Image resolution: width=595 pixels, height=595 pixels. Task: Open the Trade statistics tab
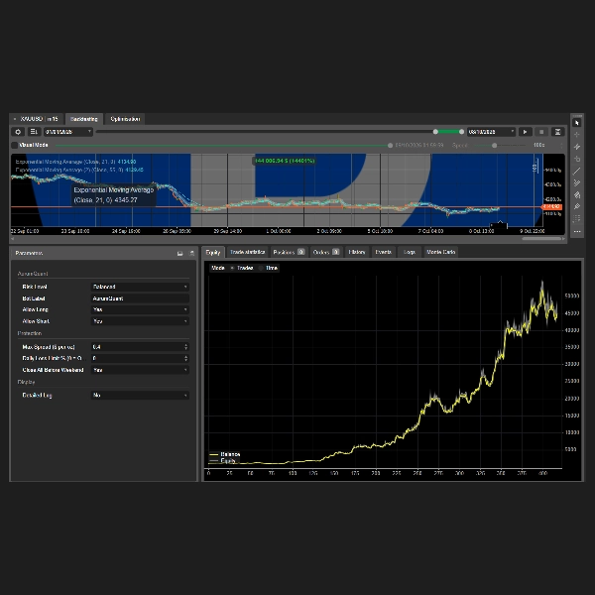click(247, 252)
